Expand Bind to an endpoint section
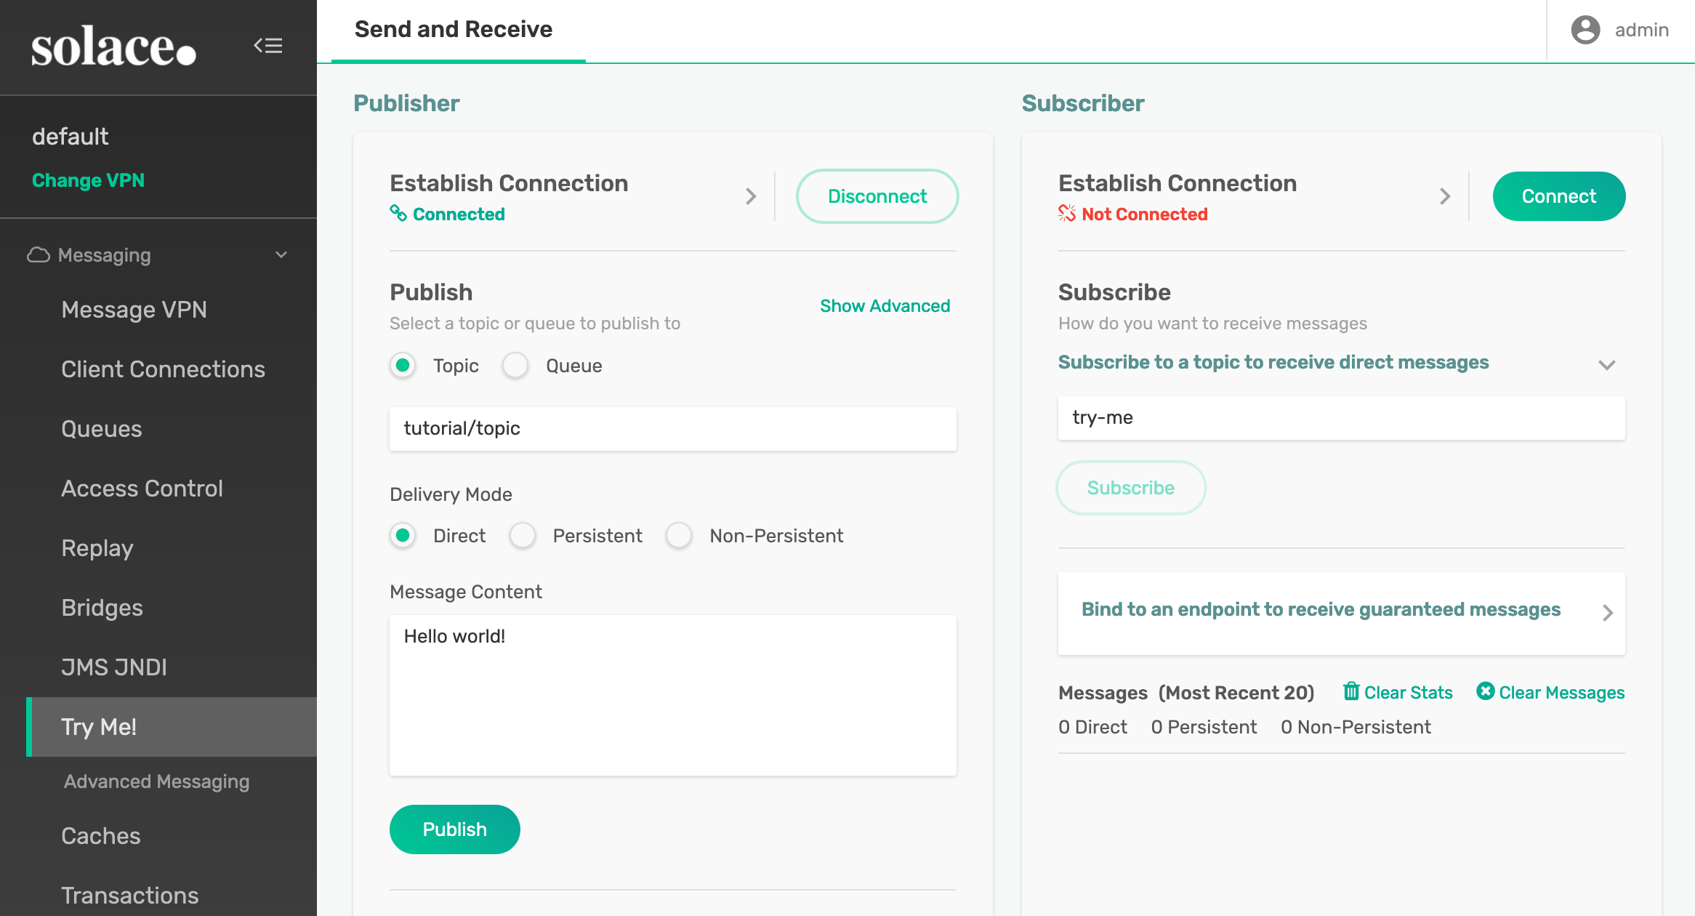The width and height of the screenshot is (1695, 916). [x=1607, y=613]
